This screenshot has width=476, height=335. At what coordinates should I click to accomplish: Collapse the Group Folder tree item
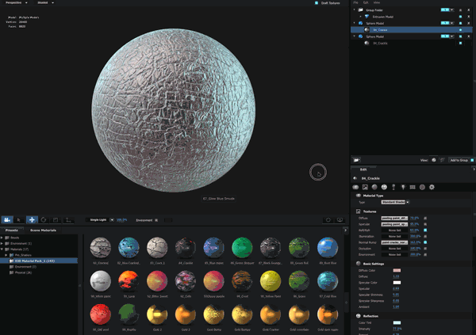355,10
